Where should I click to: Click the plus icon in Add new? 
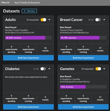(25, 11)
